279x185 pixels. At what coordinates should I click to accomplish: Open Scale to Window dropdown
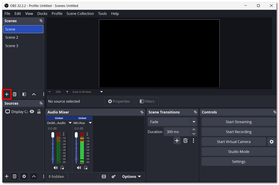click(x=101, y=92)
